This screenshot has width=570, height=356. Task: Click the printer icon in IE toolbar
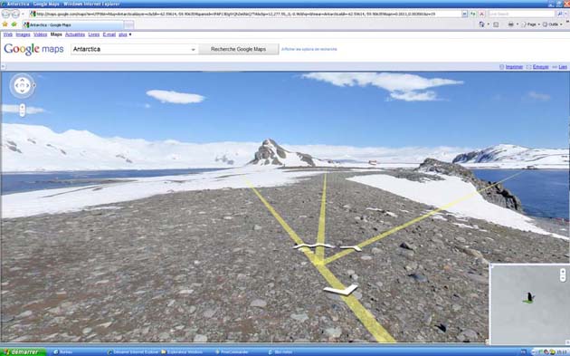(511, 24)
